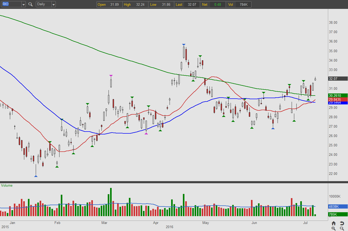Viewport: 348px width, 231px height.
Task: Click the 27.00 price axis label
Action: tap(333, 126)
